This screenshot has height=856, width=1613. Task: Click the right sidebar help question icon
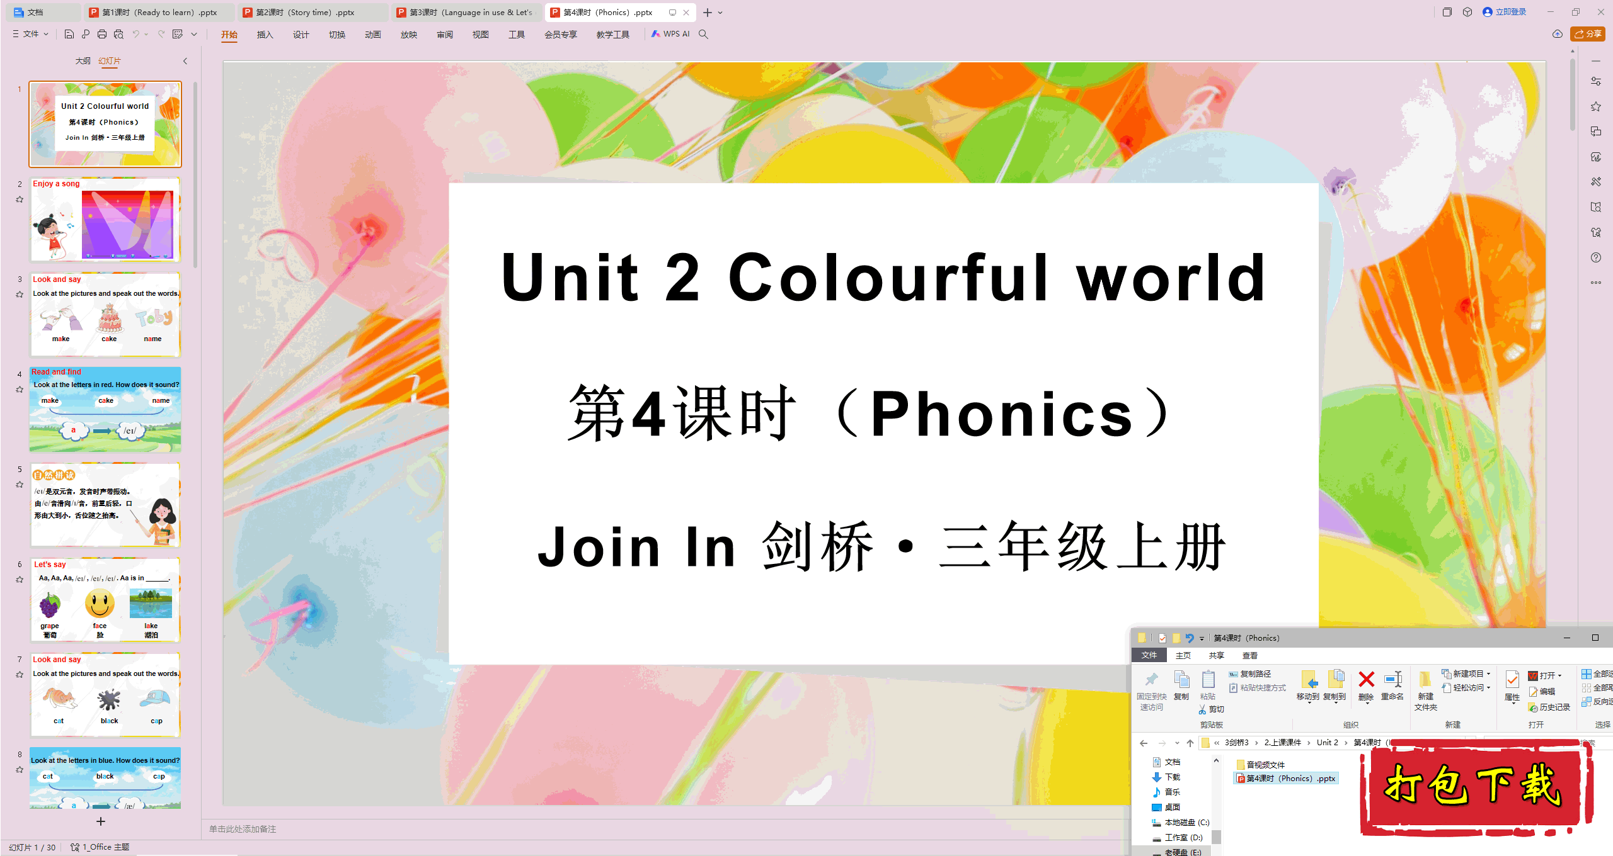pyautogui.click(x=1596, y=257)
